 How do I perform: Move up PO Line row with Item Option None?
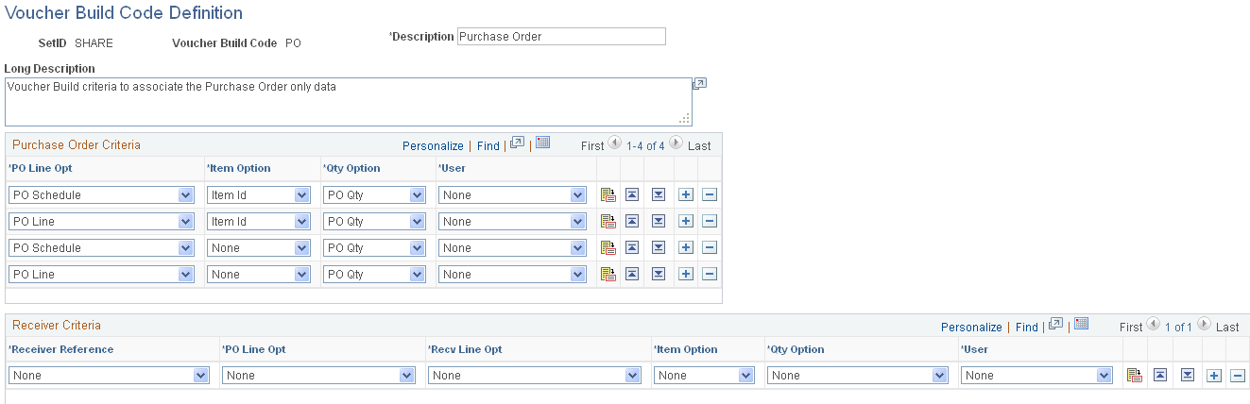pos(632,274)
